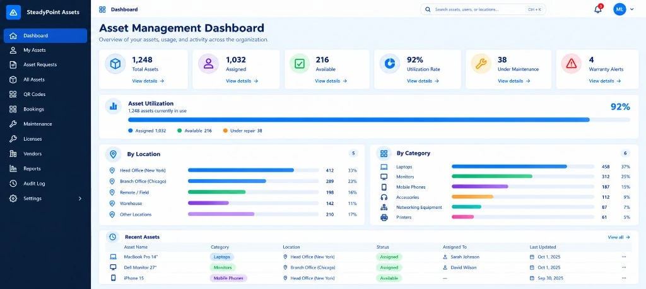Navigate to QR Codes
The height and width of the screenshot is (289, 646).
[x=45, y=95]
